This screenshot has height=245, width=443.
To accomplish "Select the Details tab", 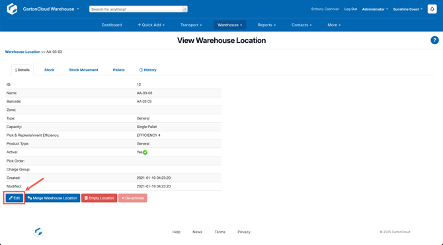I will [x=22, y=70].
